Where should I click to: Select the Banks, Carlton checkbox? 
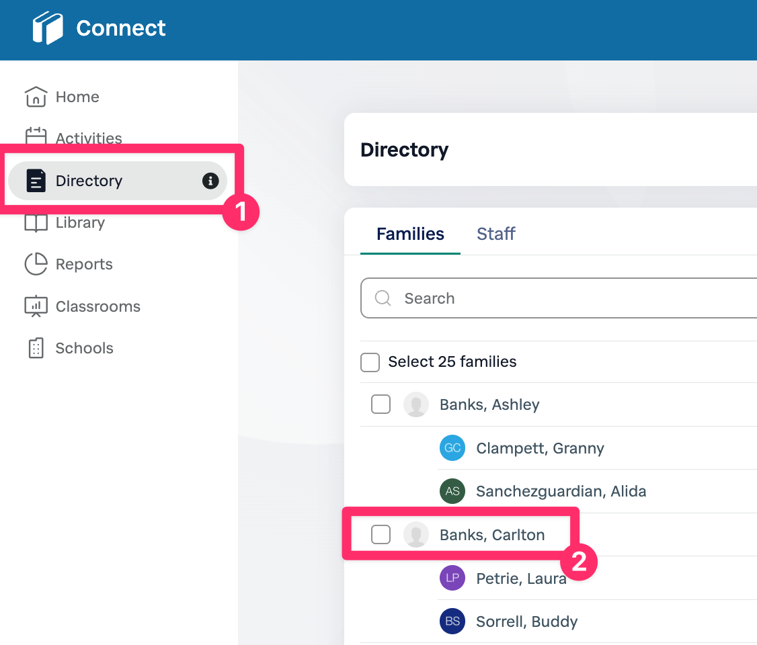pyautogui.click(x=381, y=535)
